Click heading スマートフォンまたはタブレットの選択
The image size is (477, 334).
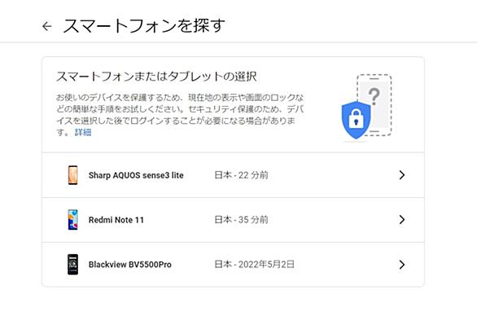[x=156, y=77]
